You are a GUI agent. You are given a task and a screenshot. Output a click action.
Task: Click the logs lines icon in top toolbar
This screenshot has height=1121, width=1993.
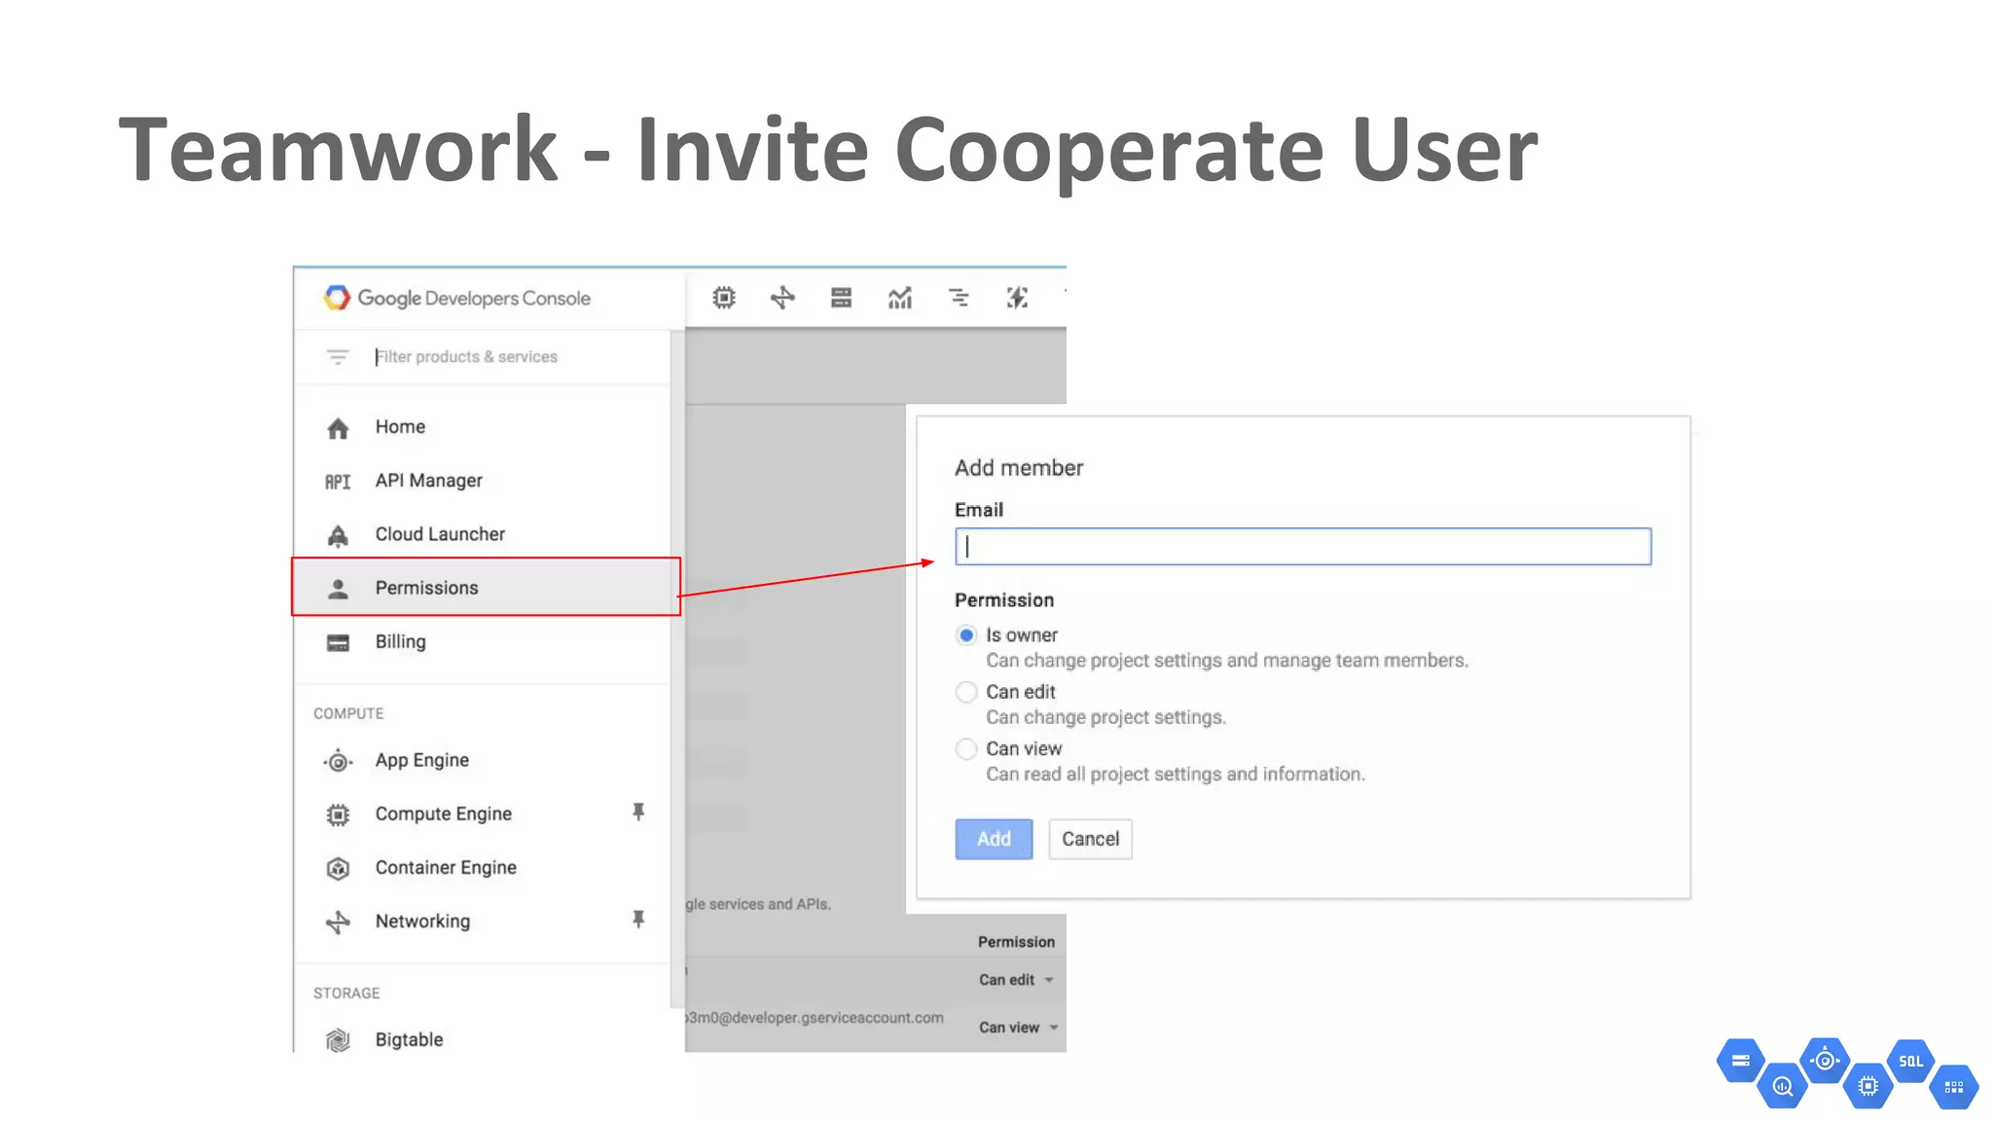pos(959,298)
